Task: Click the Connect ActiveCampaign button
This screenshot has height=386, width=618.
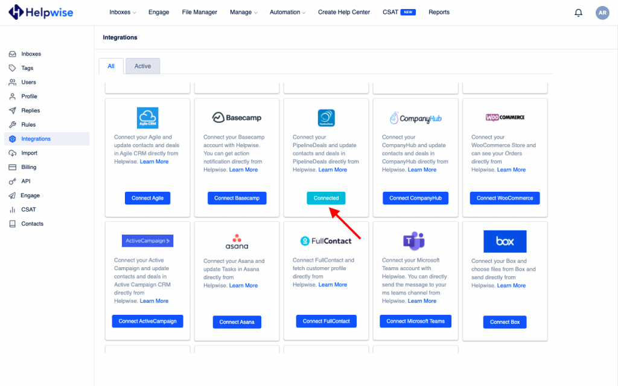Action: (x=147, y=321)
